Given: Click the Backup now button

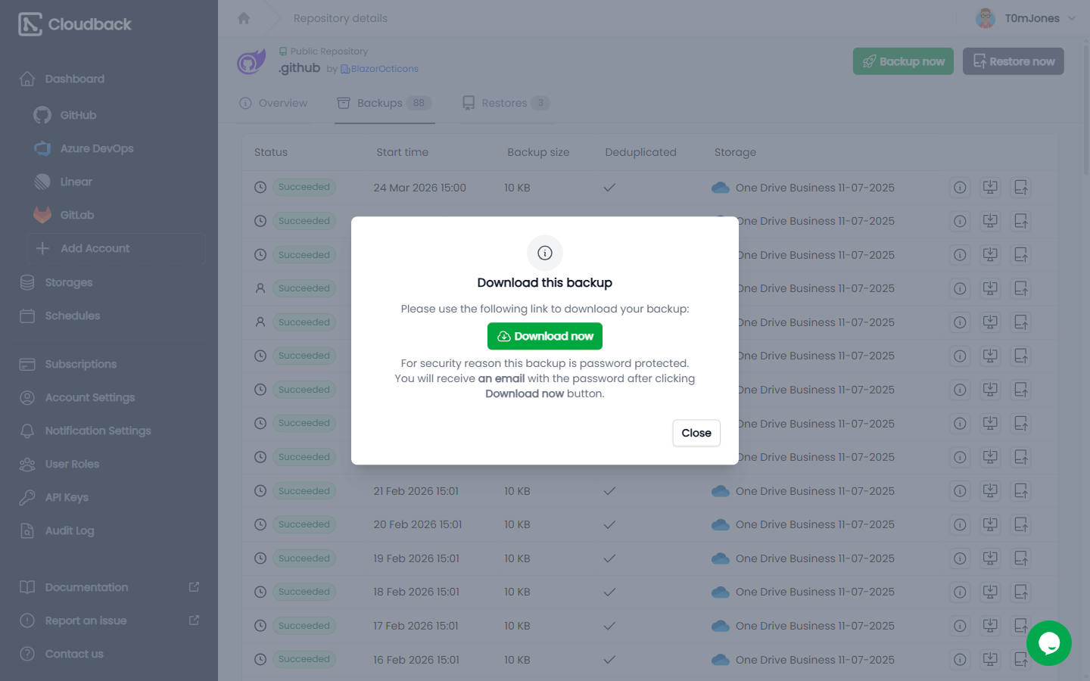Looking at the screenshot, I should (x=903, y=61).
